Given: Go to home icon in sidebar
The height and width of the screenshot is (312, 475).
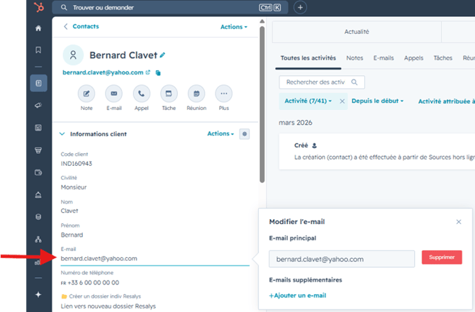Looking at the screenshot, I should coord(38,28).
